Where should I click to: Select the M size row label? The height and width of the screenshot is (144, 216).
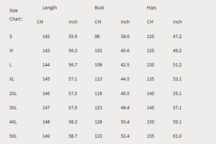(11, 51)
